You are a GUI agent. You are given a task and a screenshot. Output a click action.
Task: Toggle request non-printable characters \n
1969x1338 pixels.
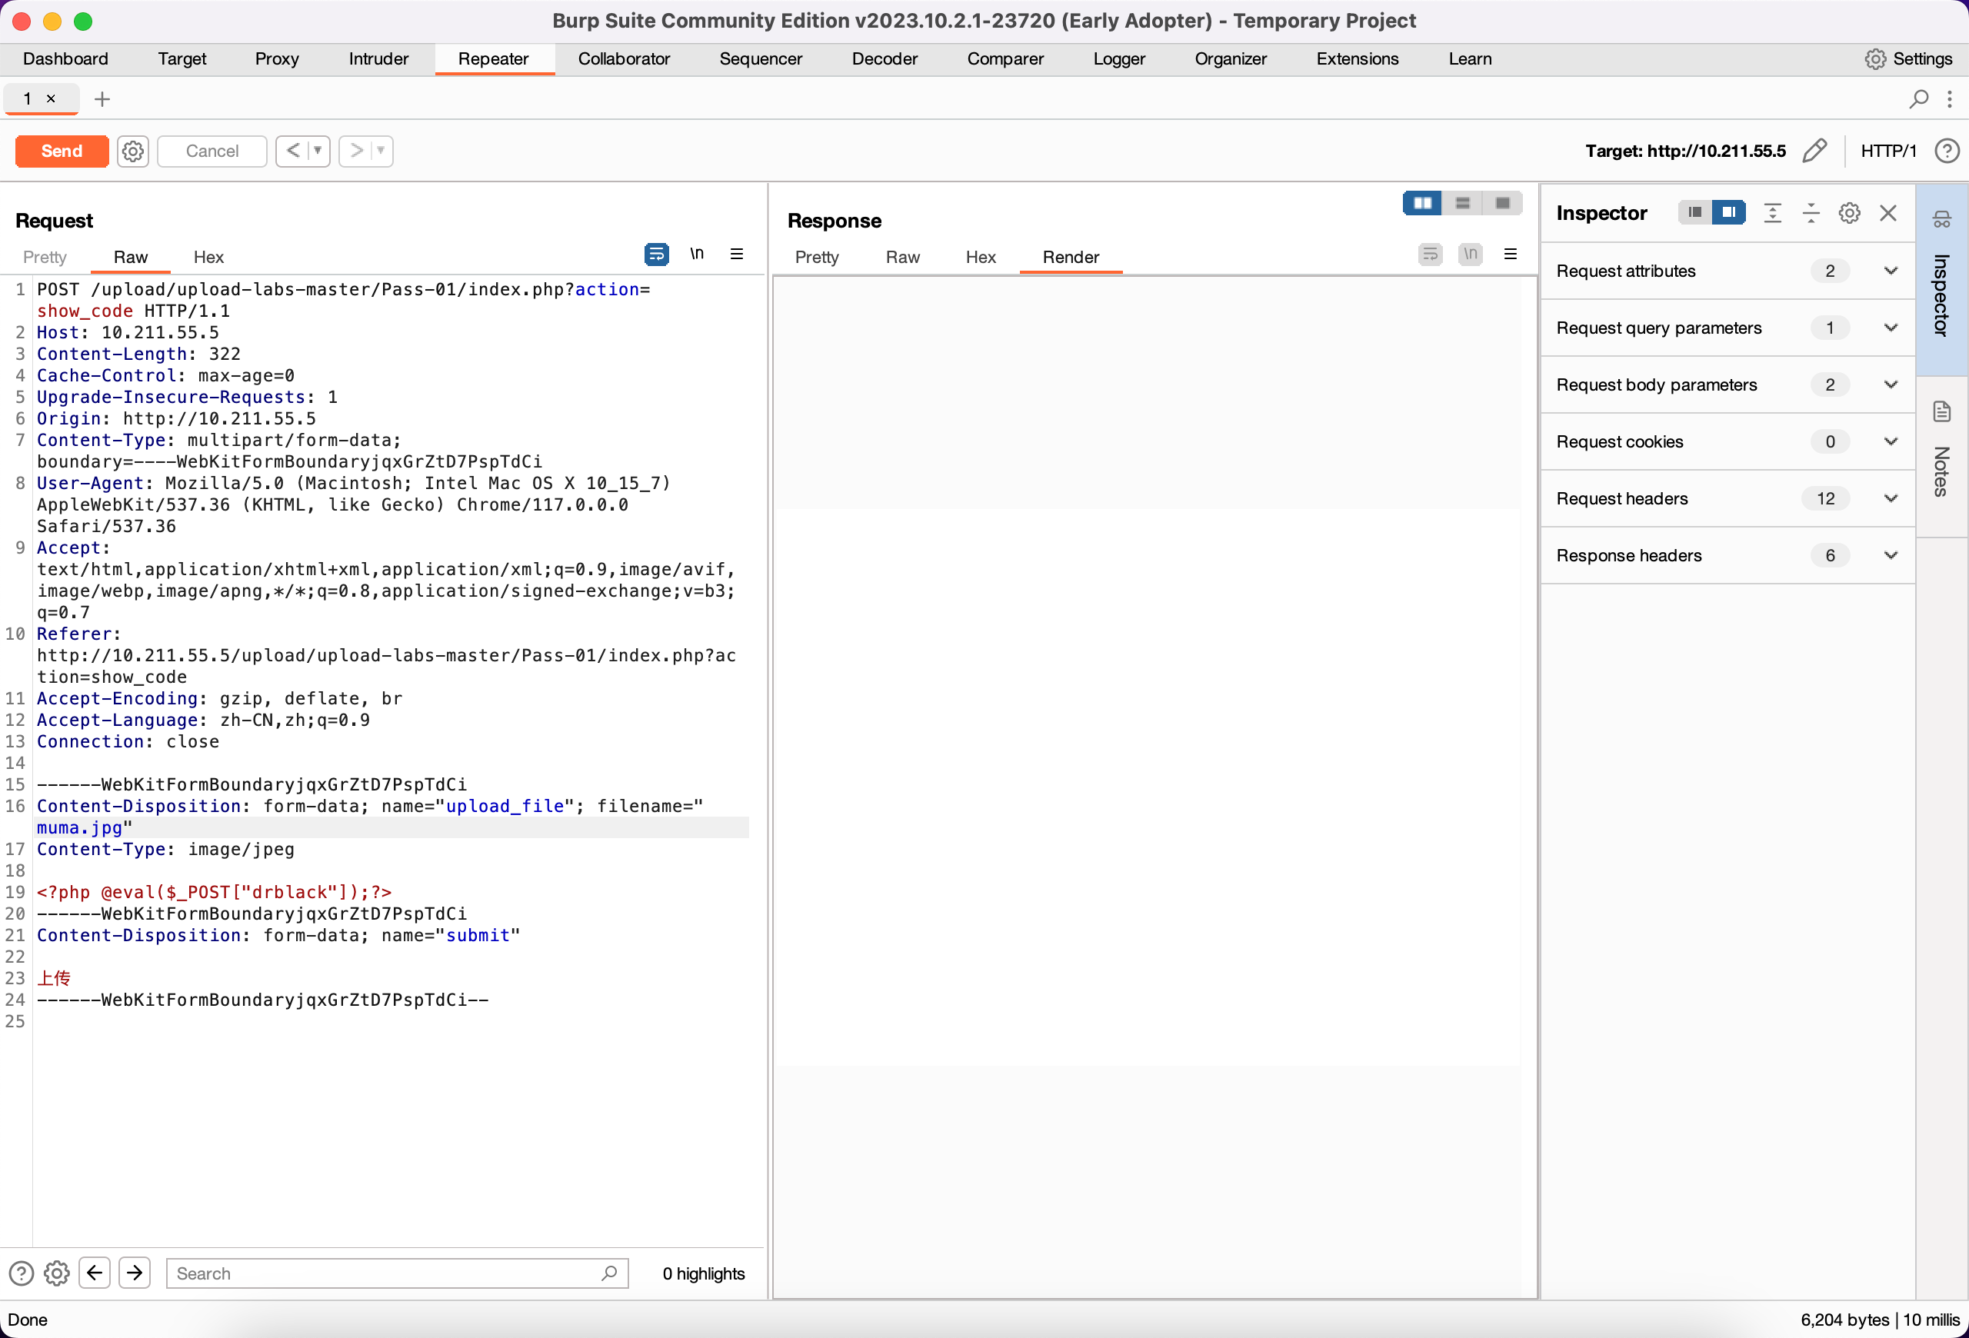click(x=696, y=253)
